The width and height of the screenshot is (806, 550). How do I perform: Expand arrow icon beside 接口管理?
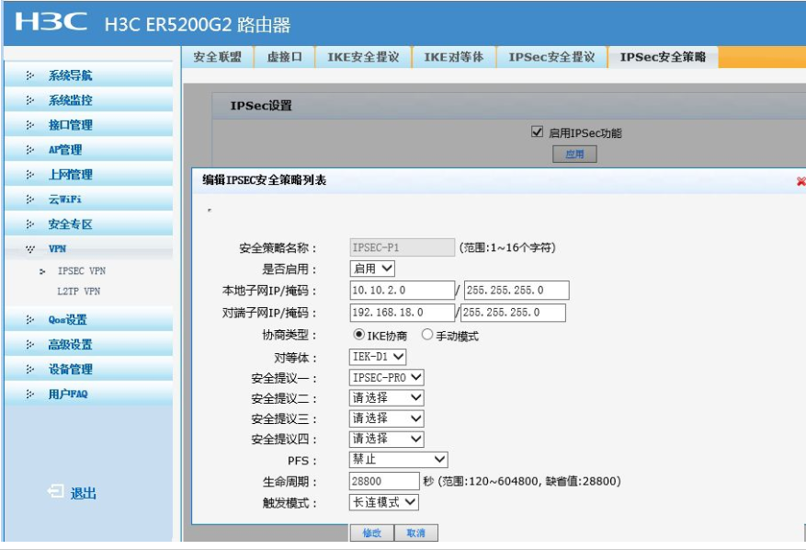pyautogui.click(x=29, y=125)
